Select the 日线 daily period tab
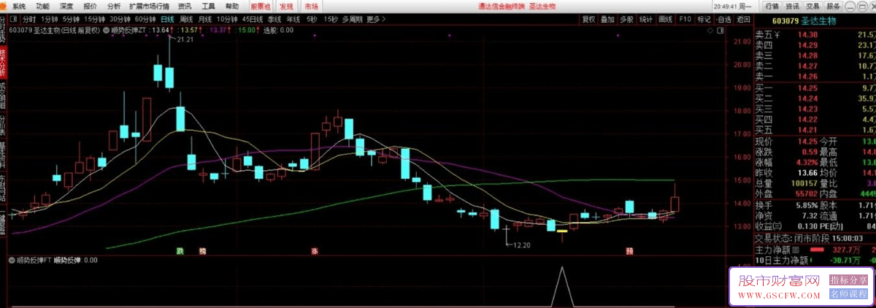 pos(168,18)
